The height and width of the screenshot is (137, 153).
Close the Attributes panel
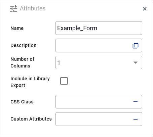click(x=145, y=9)
